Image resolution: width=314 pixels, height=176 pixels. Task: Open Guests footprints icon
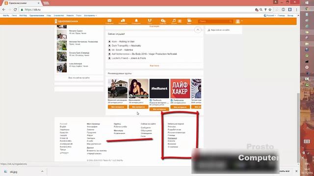point(150,21)
